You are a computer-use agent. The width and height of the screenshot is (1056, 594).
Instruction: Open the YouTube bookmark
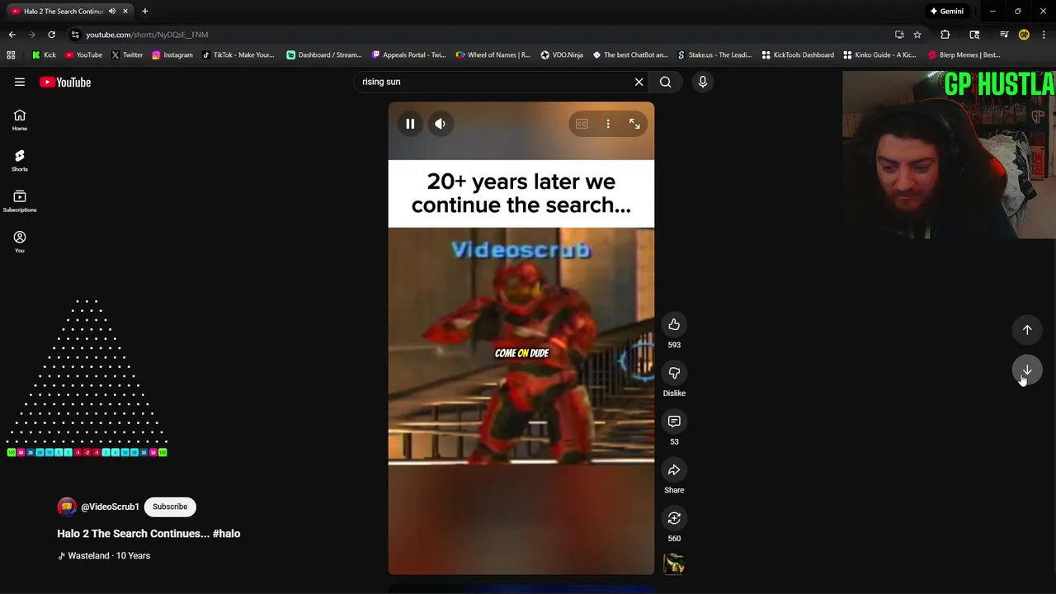(83, 55)
